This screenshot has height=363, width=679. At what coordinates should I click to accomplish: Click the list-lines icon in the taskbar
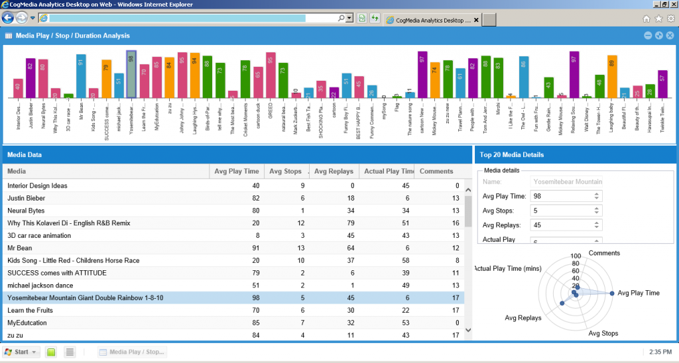pos(70,352)
